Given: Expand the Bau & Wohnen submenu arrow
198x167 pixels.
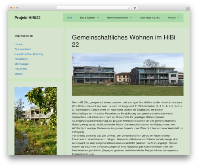Looking at the screenshot, I should [x=98, y=18].
